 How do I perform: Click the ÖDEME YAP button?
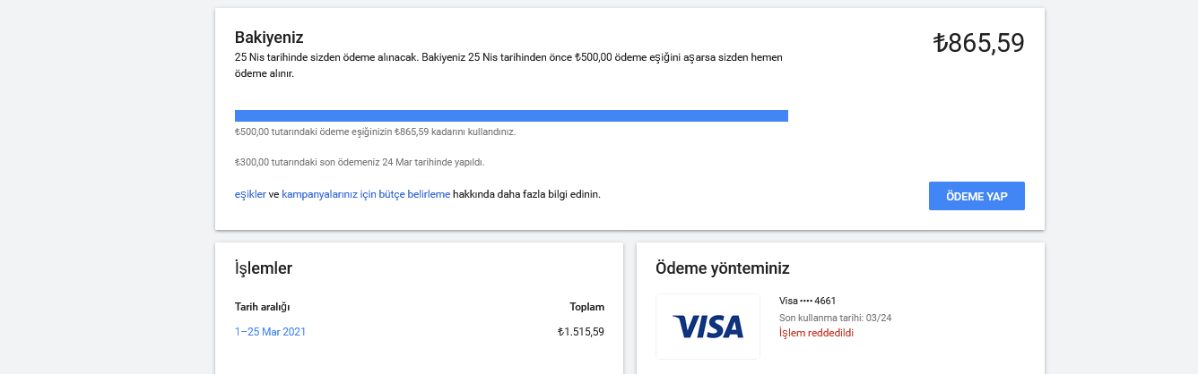(977, 196)
